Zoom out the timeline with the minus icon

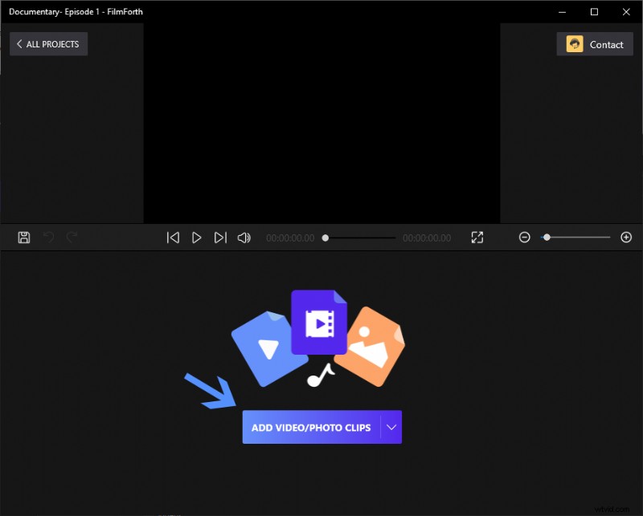pos(525,237)
